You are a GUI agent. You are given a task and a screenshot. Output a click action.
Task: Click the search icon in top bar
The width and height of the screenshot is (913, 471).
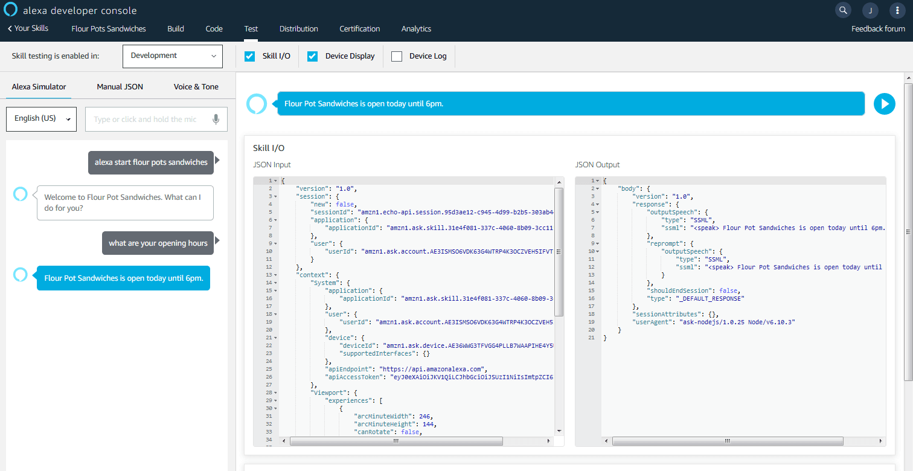(x=843, y=10)
